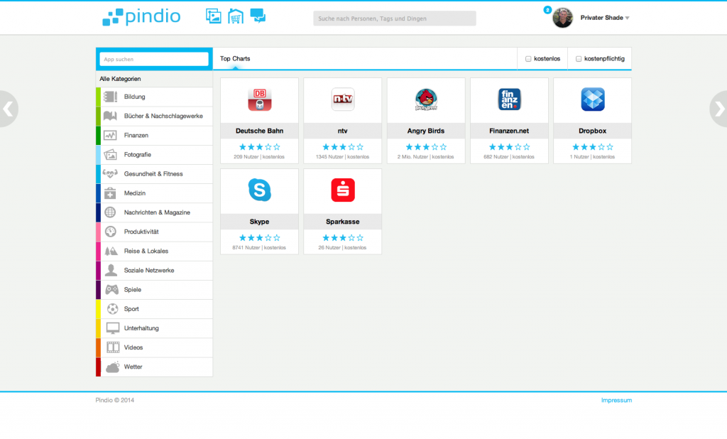Screen dimensions: 727x439
Task: Click the Skype app title
Action: (x=259, y=222)
